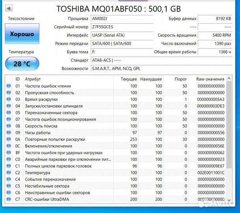
Task: Click the Прошивка field AM002J
Action: (122, 19)
